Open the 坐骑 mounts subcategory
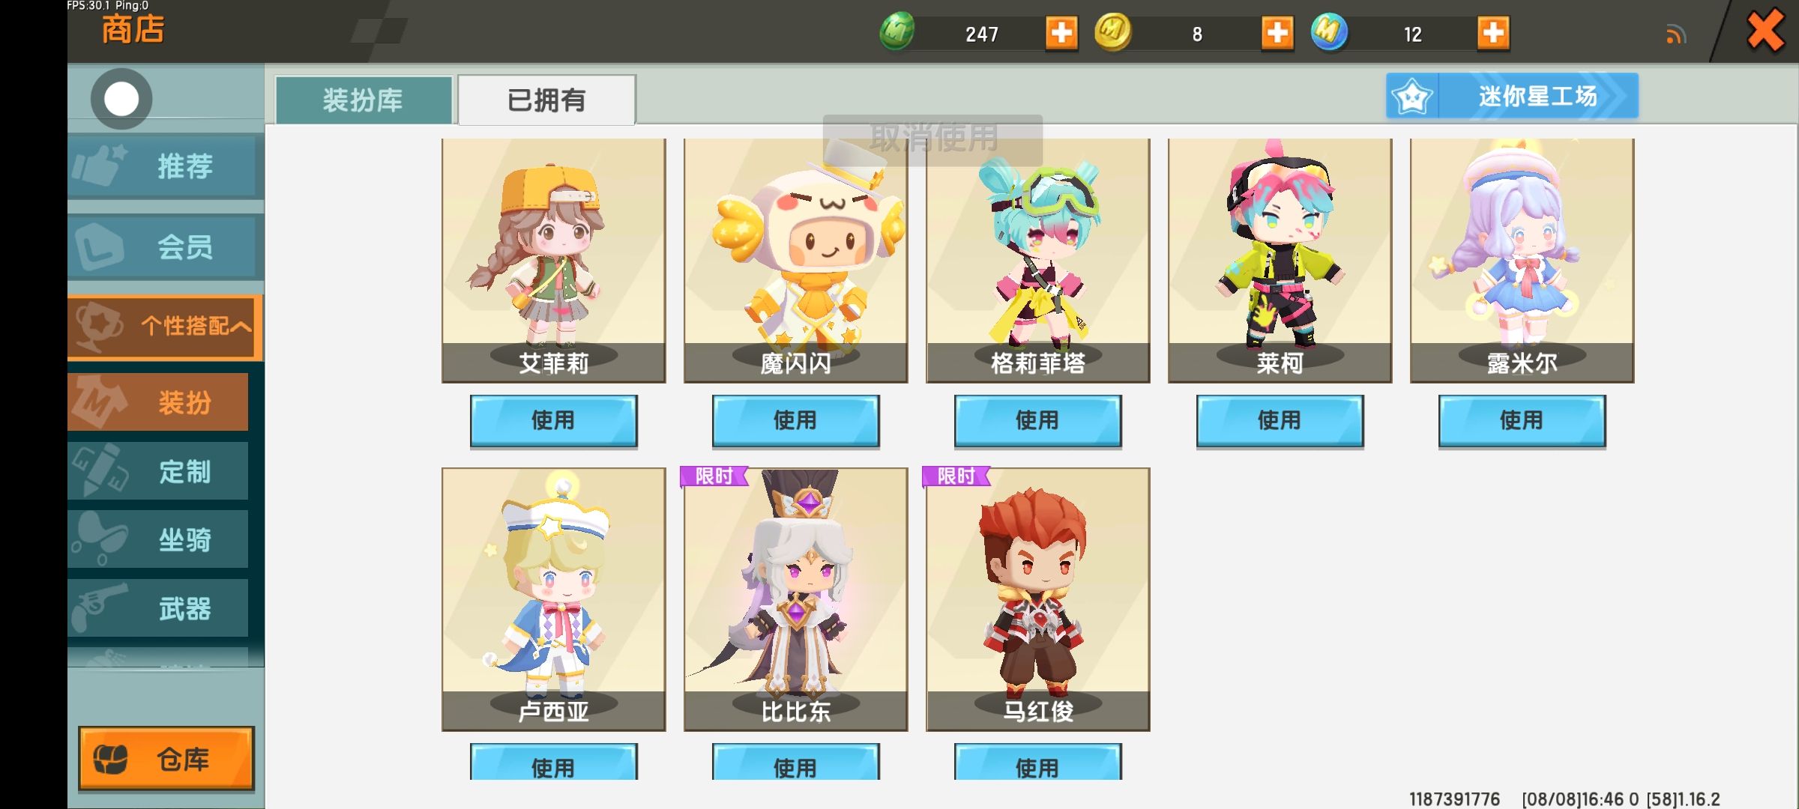The width and height of the screenshot is (1799, 809). (157, 539)
